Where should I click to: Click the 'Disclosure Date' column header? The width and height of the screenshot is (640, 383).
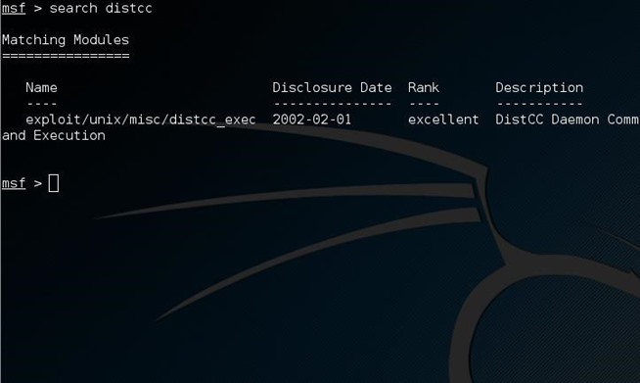tap(332, 87)
